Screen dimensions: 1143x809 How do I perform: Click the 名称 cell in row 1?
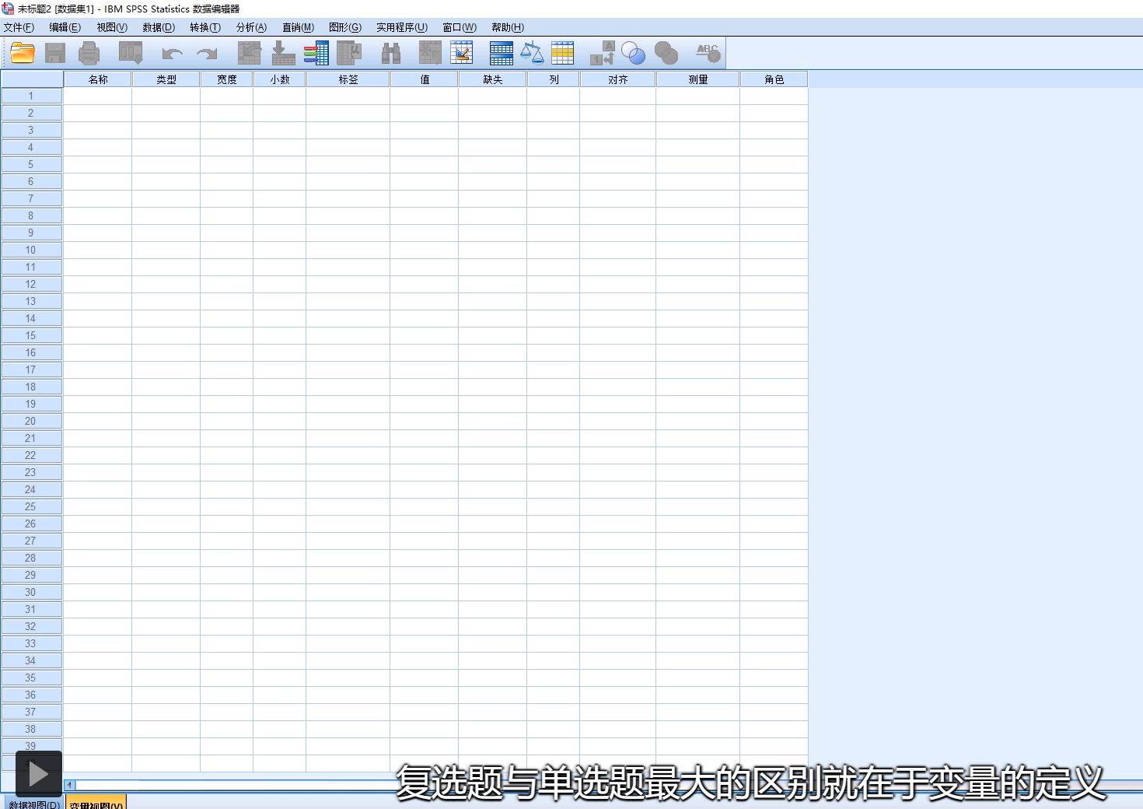point(98,96)
